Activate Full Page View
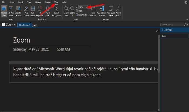 (x=11, y=11)
